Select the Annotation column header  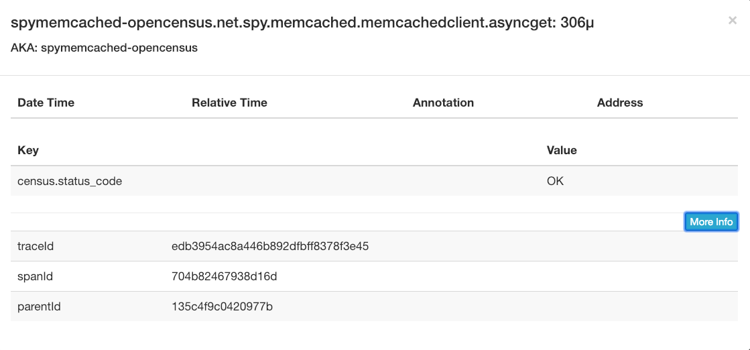(444, 103)
